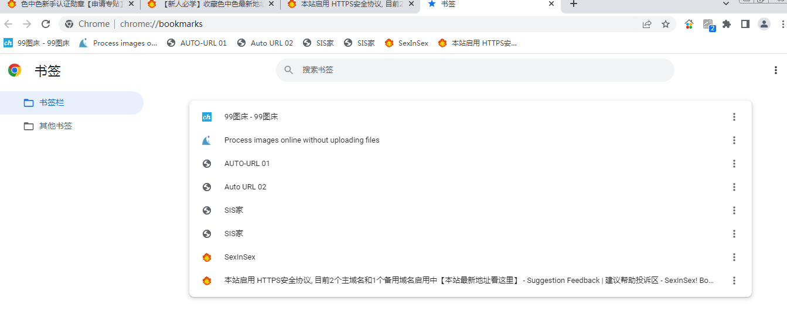
Task: Open 本站启用 HTTPS安... on bookmarks bar
Action: point(477,43)
